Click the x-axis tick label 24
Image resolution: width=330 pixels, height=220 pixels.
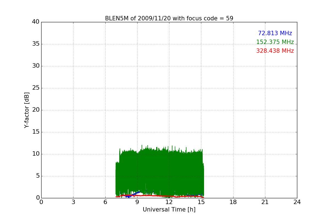297,202
